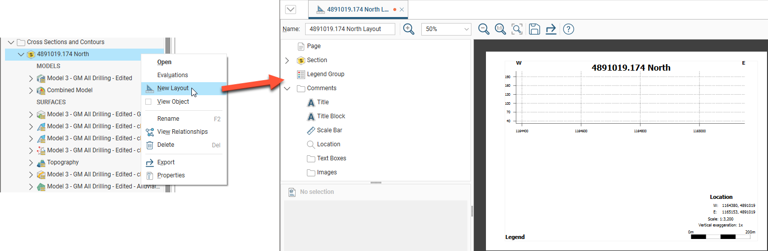
Task: Click the zoom to fit icon
Action: [x=517, y=29]
